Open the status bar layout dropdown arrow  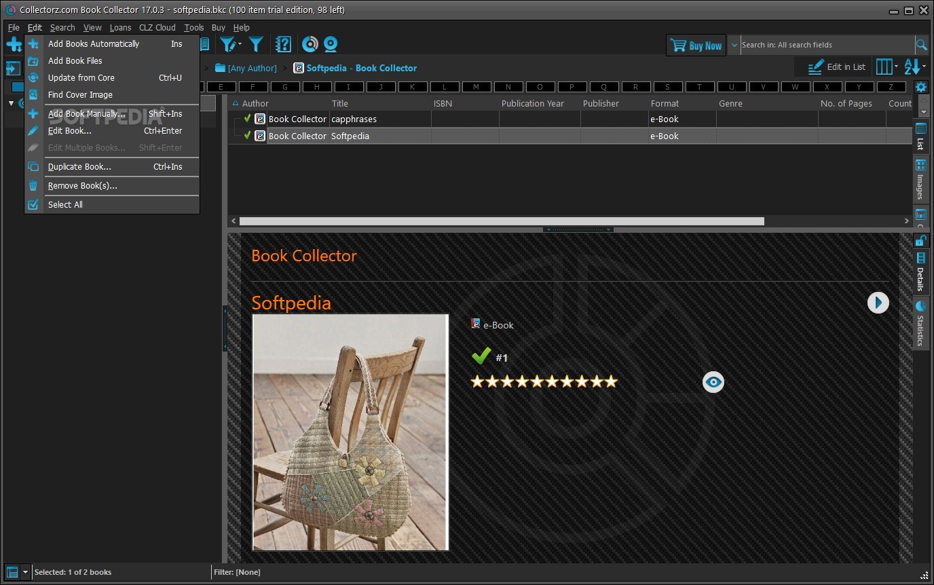pyautogui.click(x=25, y=572)
